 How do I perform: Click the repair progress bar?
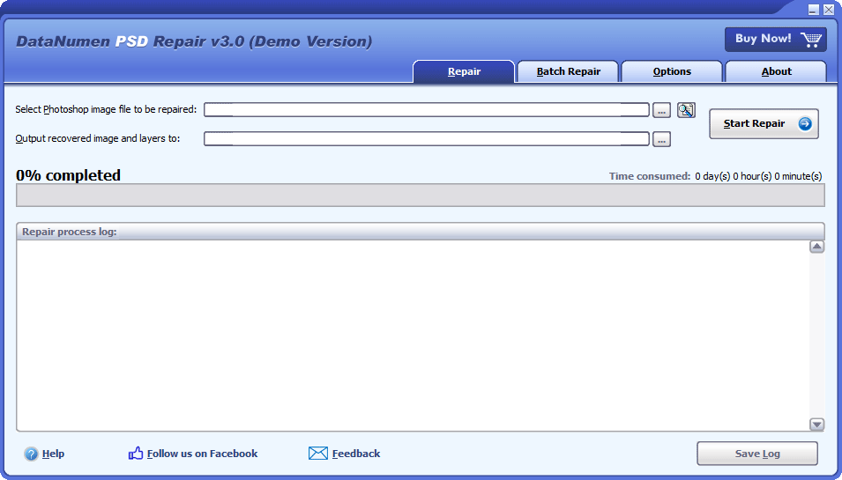(421, 195)
